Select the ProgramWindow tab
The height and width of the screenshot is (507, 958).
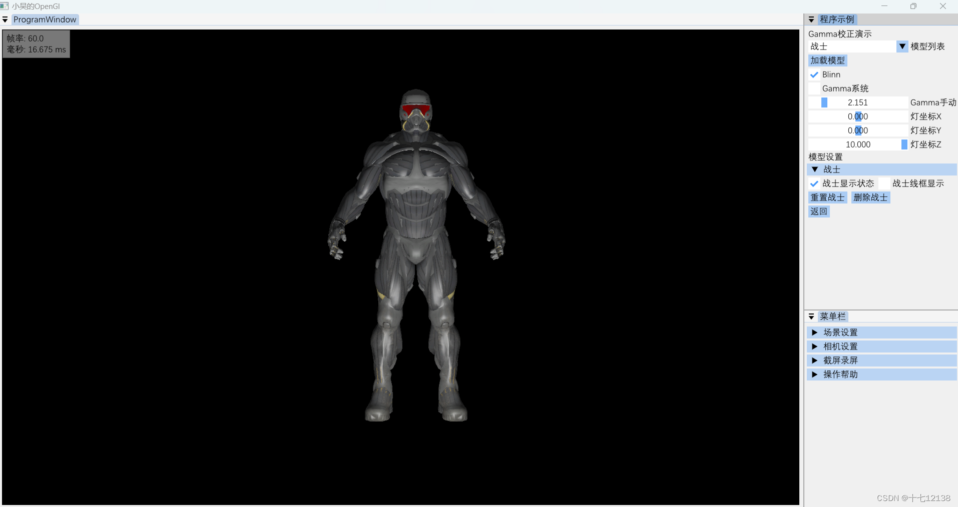click(45, 19)
